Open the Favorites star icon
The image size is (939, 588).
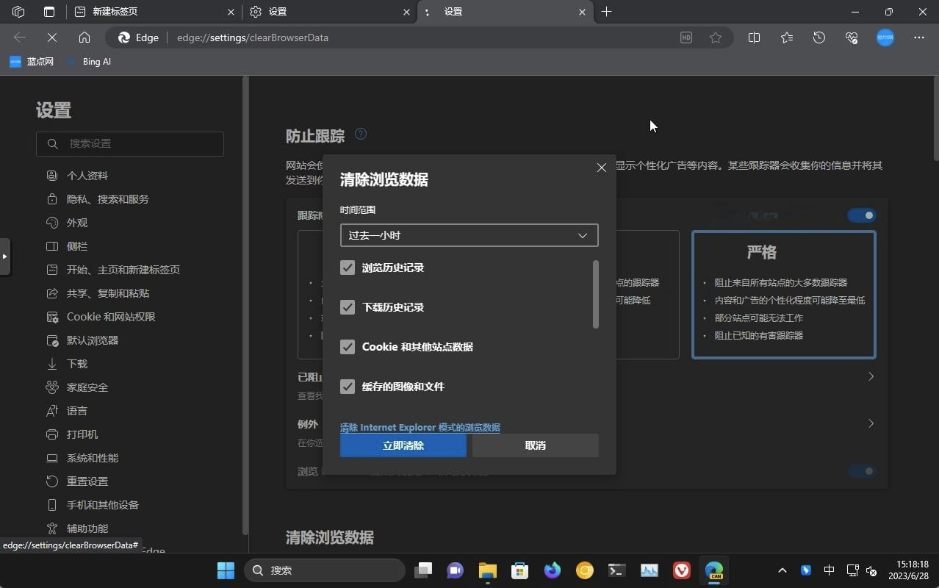786,37
